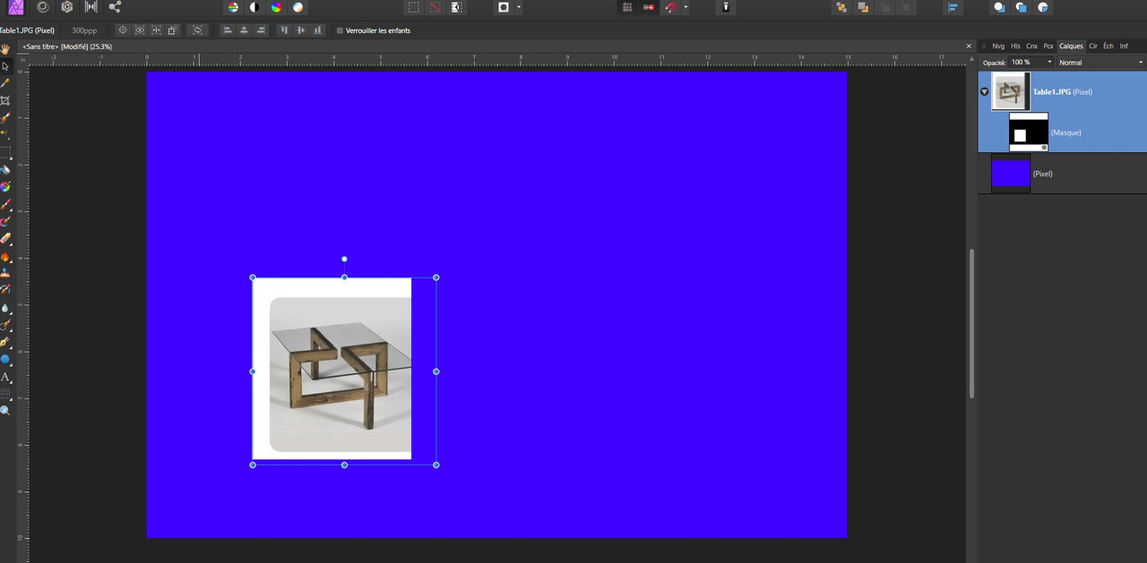
Task: Select the Hand view tool
Action: point(5,49)
